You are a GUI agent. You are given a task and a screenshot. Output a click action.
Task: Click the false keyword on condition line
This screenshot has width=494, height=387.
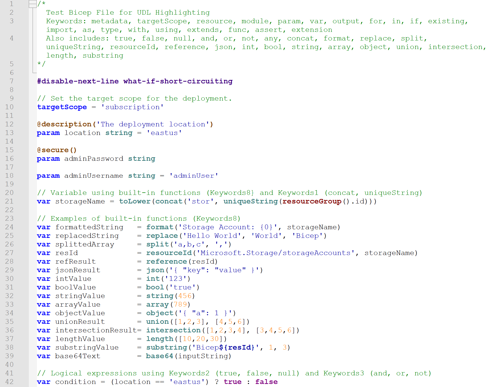tap(266, 382)
